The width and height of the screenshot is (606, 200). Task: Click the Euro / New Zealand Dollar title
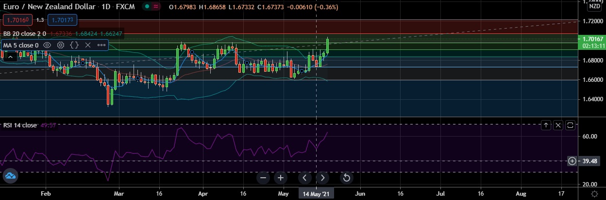(x=50, y=7)
